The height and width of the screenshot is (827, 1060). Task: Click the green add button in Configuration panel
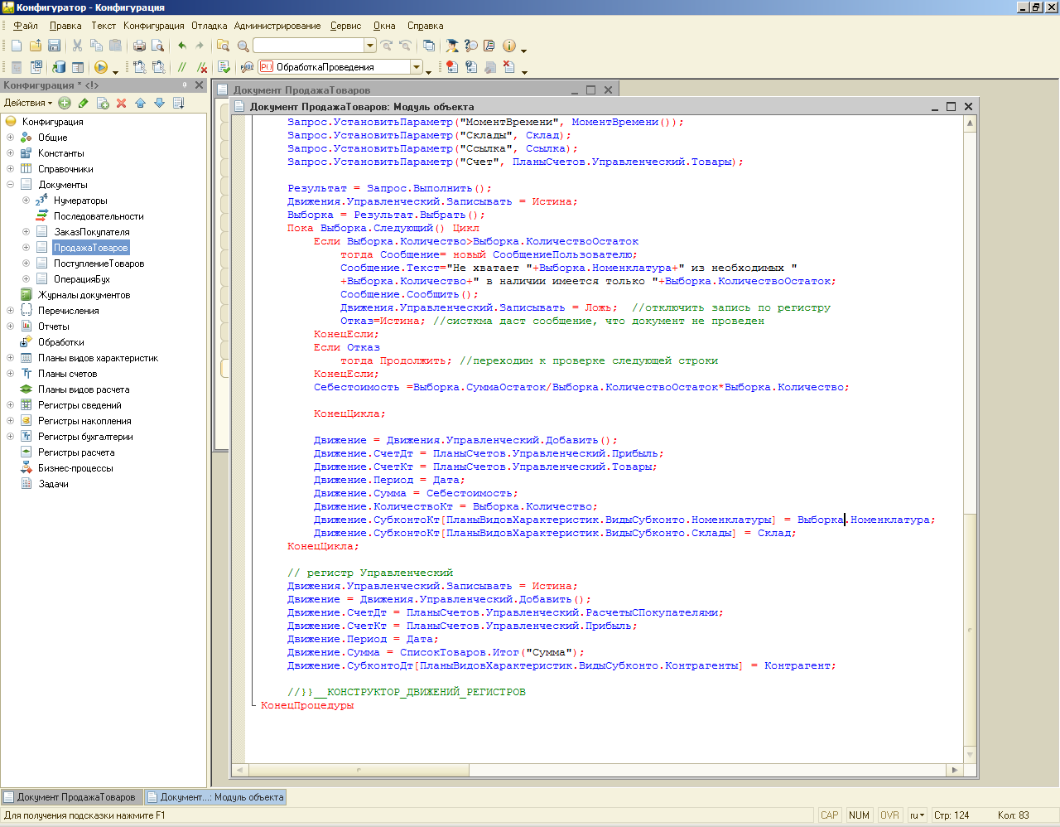65,103
